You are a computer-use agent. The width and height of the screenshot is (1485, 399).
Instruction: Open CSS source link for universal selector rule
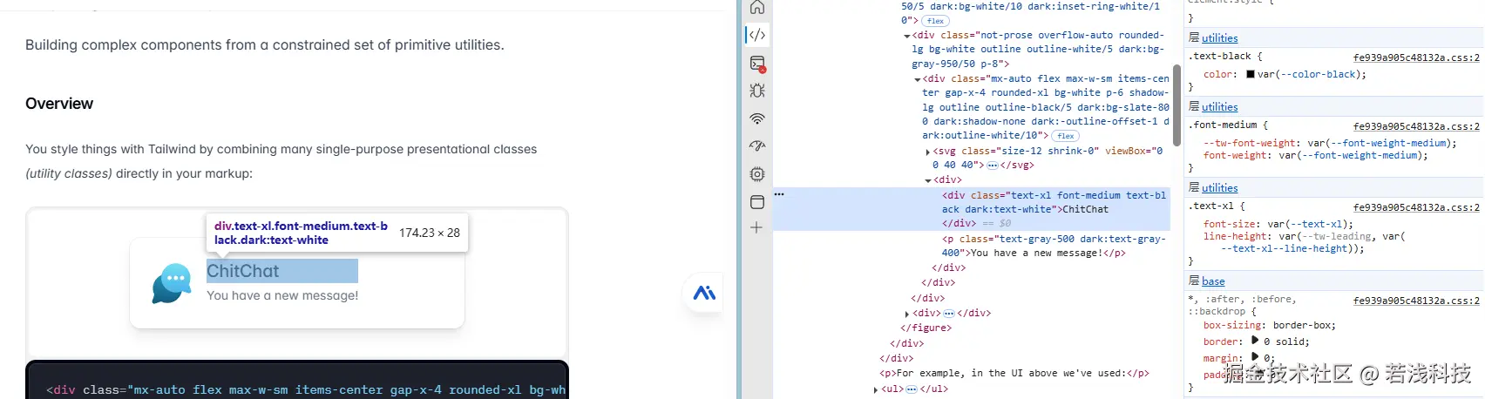1416,301
